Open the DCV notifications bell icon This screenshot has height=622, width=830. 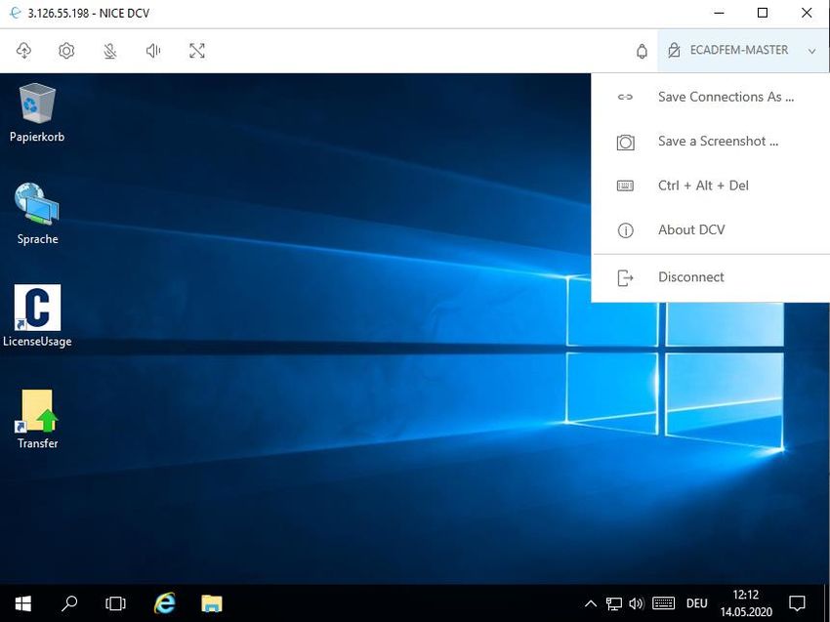(x=642, y=51)
